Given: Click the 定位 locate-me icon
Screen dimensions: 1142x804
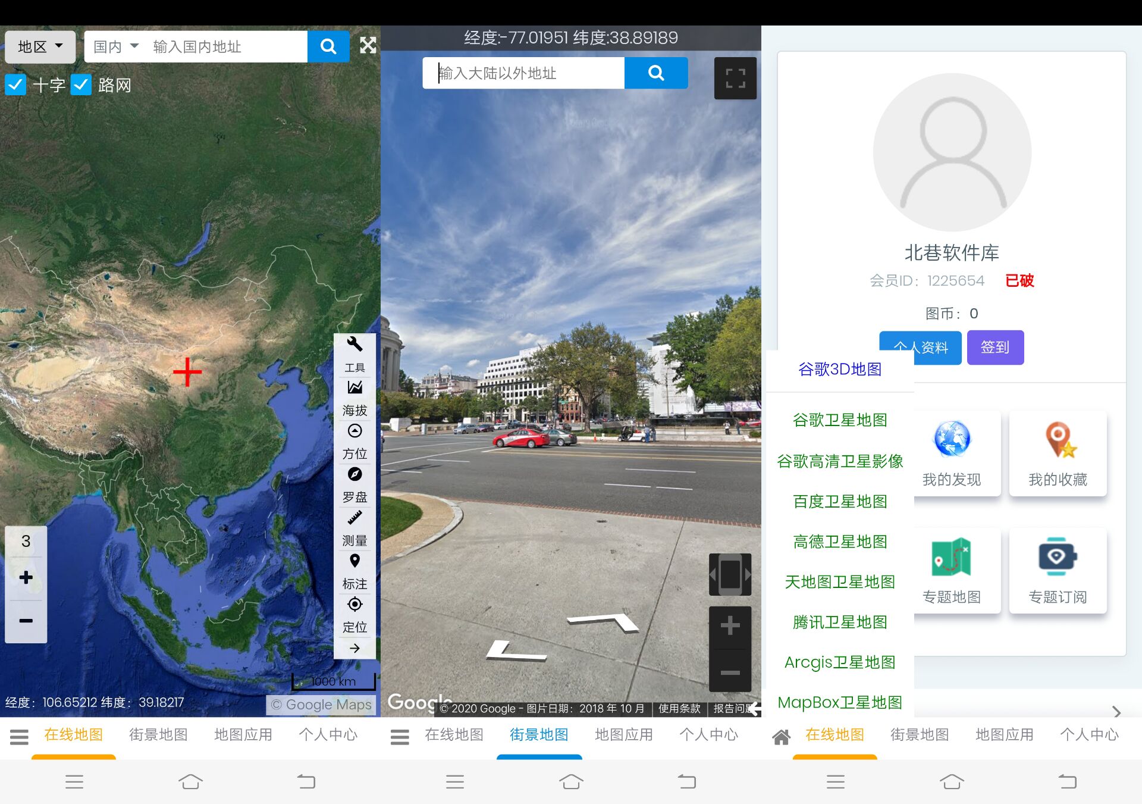Looking at the screenshot, I should [354, 605].
